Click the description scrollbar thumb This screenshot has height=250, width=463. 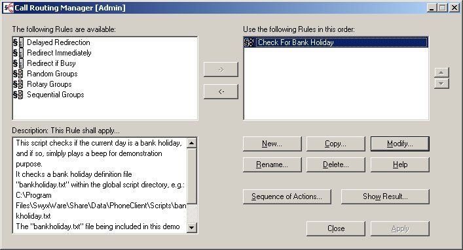192,176
